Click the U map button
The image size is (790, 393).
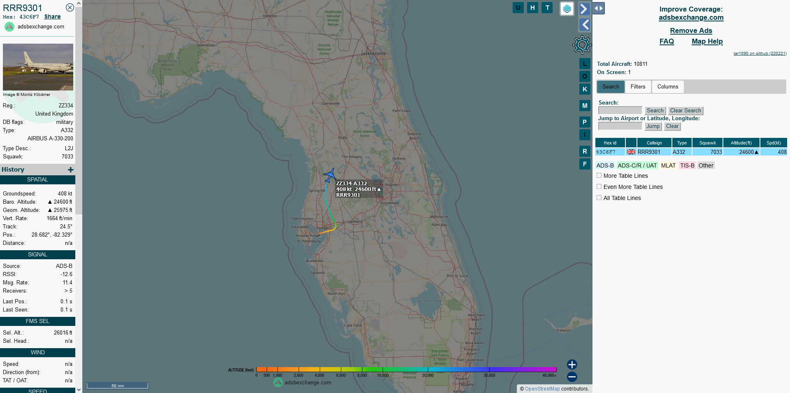518,8
